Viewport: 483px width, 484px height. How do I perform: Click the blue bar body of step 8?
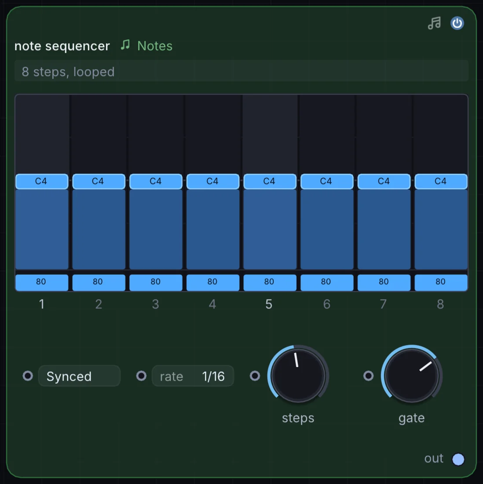point(441,229)
